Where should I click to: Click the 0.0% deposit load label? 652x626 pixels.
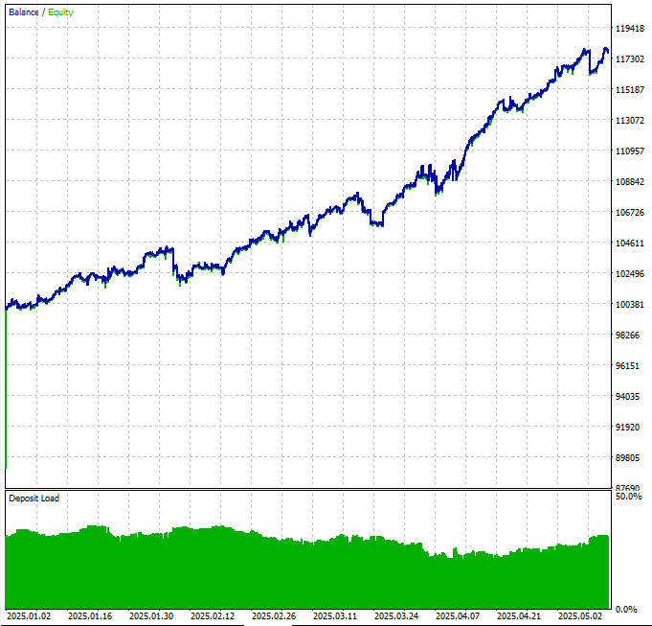coord(626,610)
